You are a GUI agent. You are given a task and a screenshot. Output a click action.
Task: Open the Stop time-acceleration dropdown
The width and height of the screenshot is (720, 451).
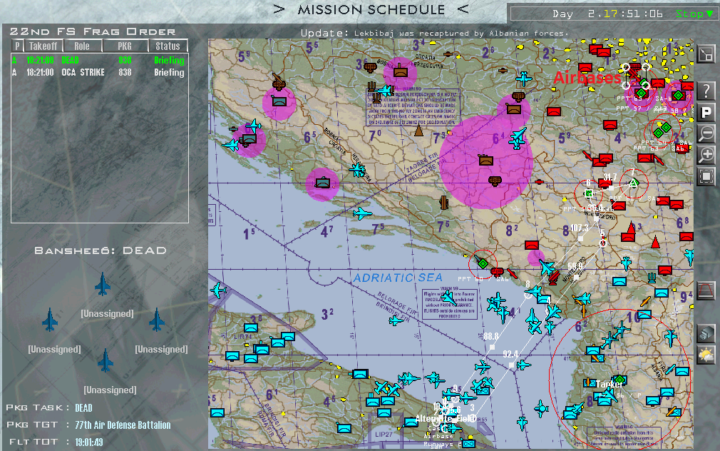(x=694, y=14)
